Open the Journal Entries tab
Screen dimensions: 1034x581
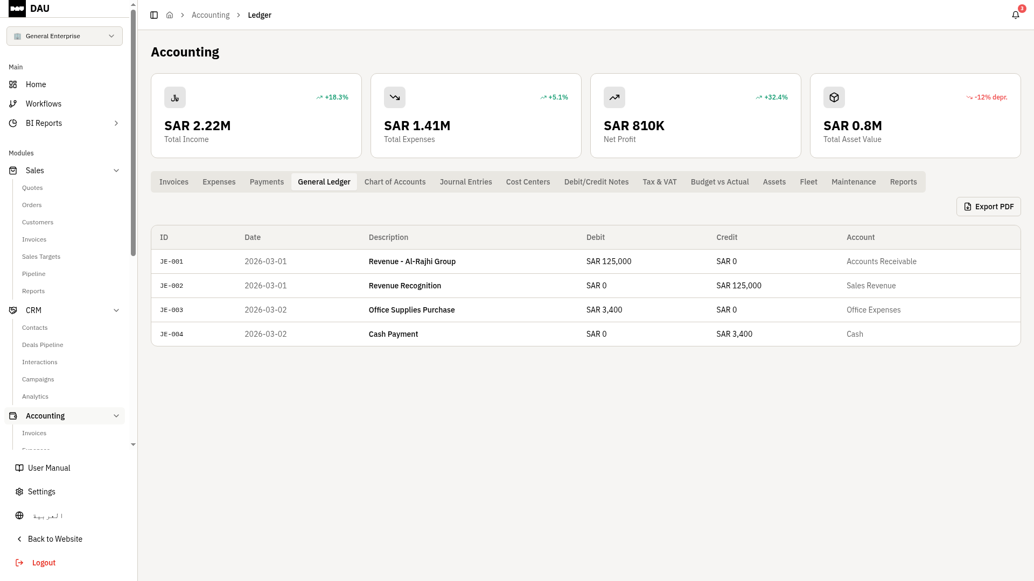[466, 182]
